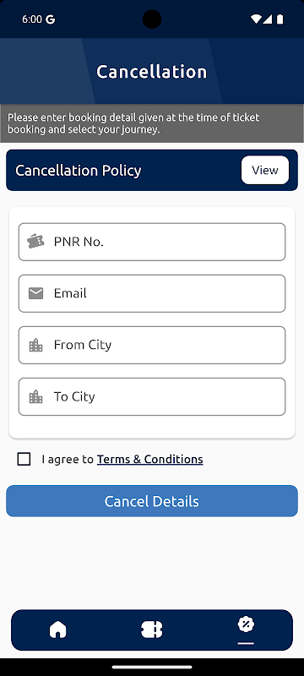View the Cancellation Policy

point(265,170)
